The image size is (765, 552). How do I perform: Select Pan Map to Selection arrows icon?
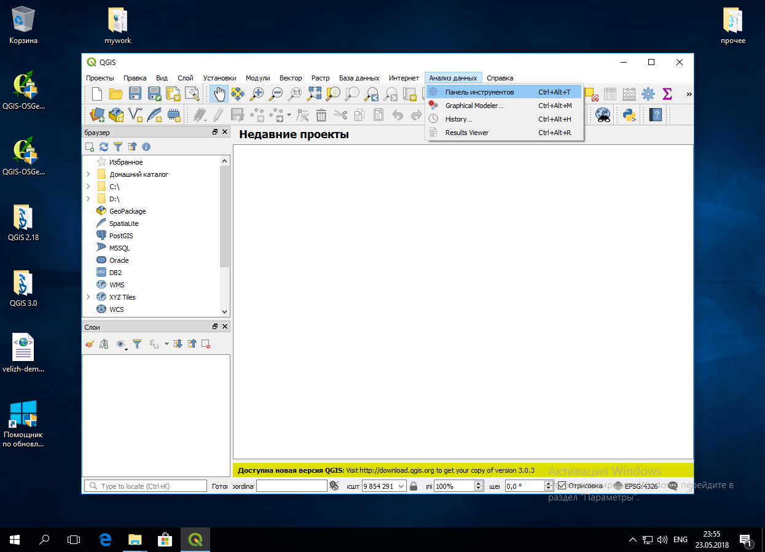click(x=238, y=94)
